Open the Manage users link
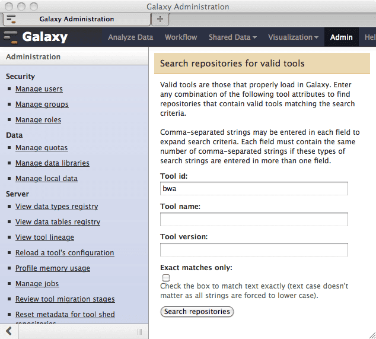 [x=39, y=89]
